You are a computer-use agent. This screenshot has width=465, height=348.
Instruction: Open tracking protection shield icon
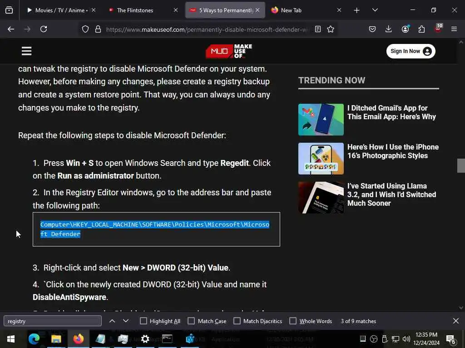click(85, 29)
